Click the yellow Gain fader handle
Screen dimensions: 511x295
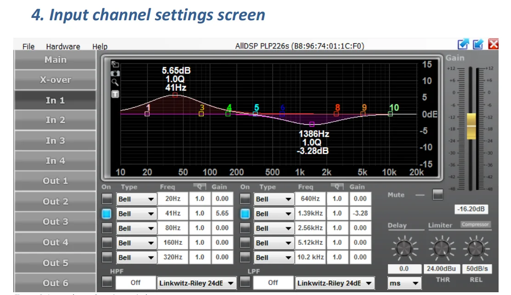pyautogui.click(x=471, y=126)
